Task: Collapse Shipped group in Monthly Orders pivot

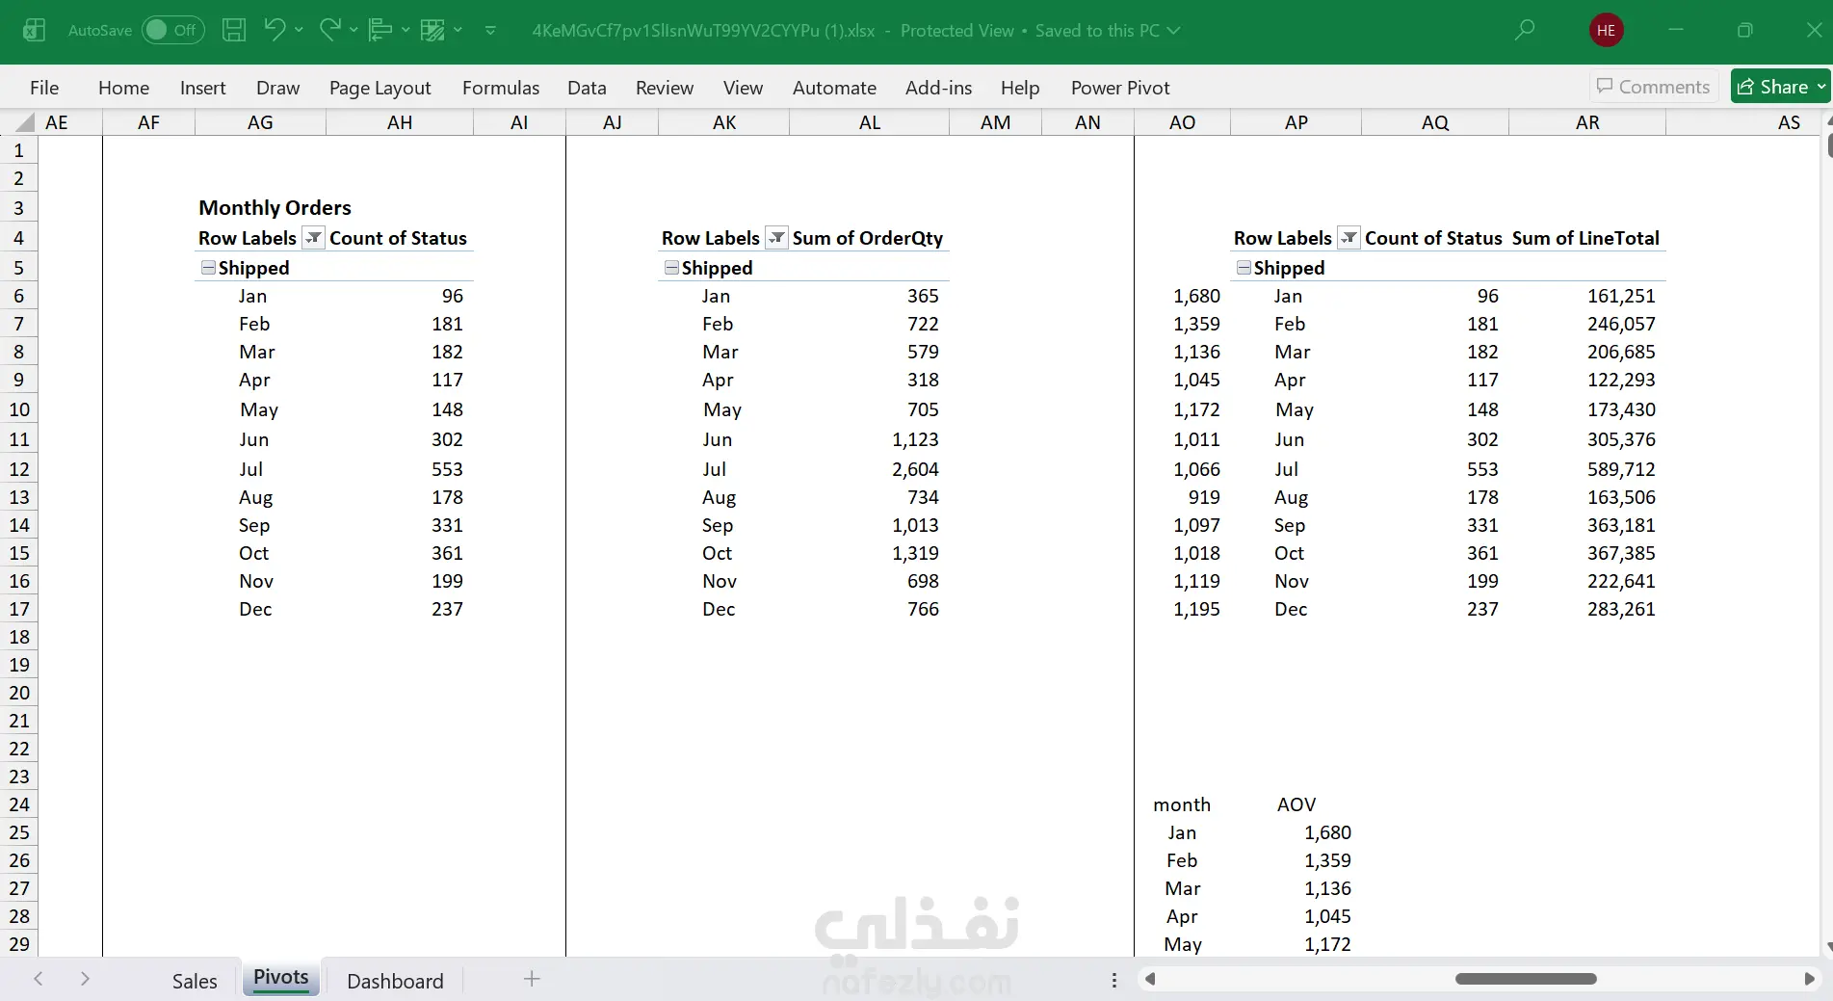Action: coord(208,267)
